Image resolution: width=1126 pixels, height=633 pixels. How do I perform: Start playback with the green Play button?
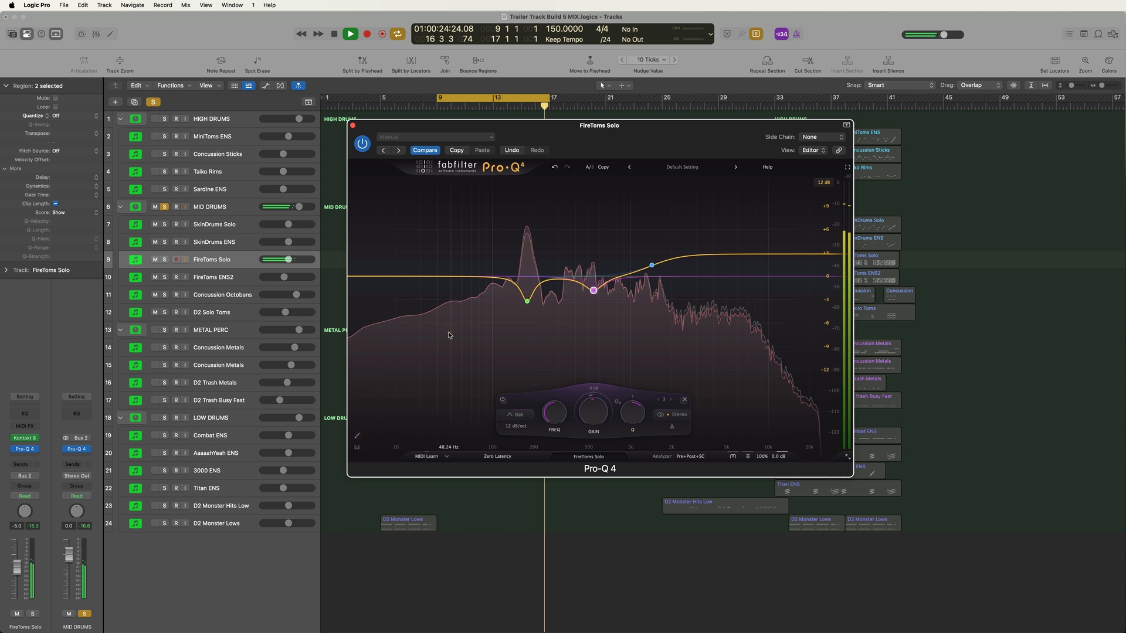click(x=350, y=34)
